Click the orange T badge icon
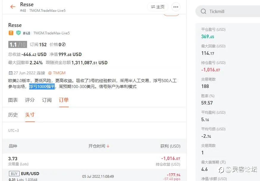The height and width of the screenshot is (181, 260). pyautogui.click(x=11, y=33)
